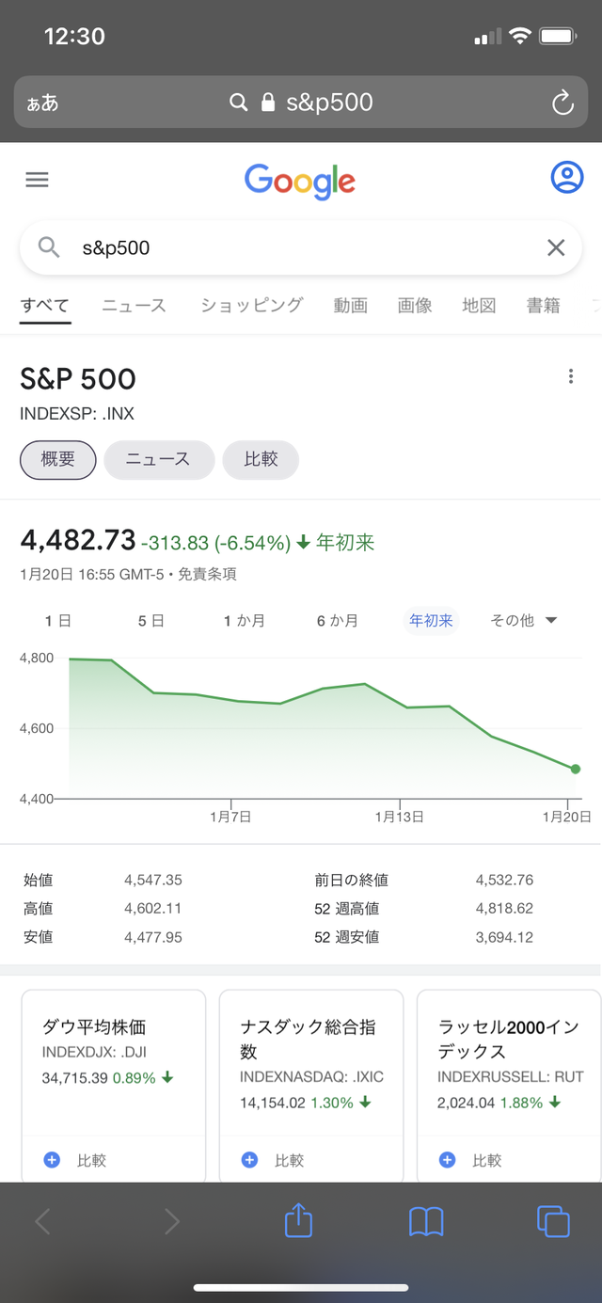This screenshot has width=602, height=1303.
Task: Open Safari bookmarks book icon
Action: [426, 1221]
